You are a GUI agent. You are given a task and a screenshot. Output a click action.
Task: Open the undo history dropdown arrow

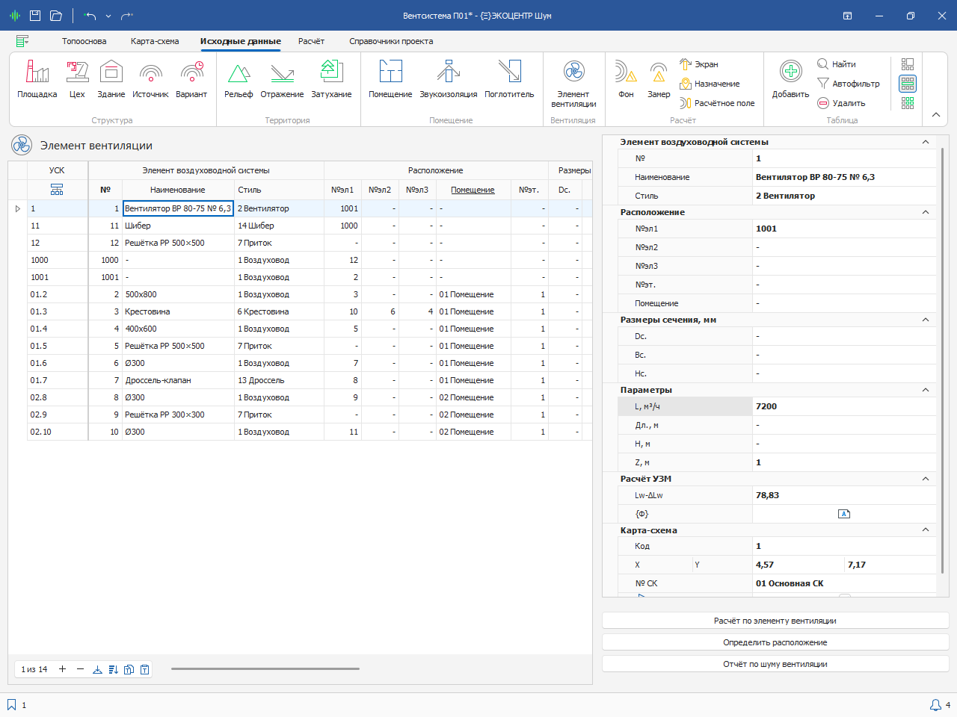pos(108,16)
